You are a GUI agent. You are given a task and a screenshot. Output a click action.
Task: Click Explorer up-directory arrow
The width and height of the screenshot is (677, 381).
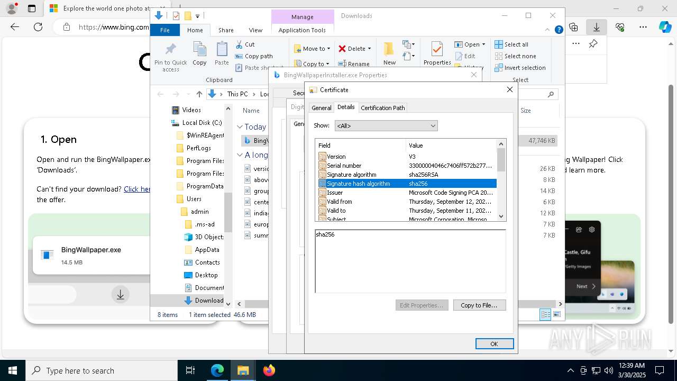pos(199,94)
